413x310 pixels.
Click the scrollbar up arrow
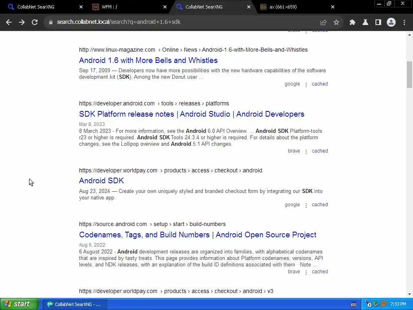(x=409, y=35)
